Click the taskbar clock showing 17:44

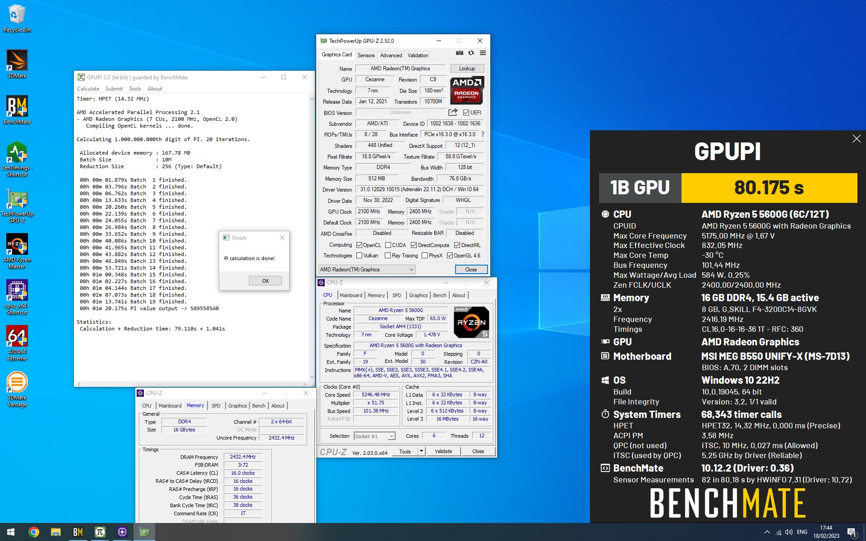(x=826, y=532)
